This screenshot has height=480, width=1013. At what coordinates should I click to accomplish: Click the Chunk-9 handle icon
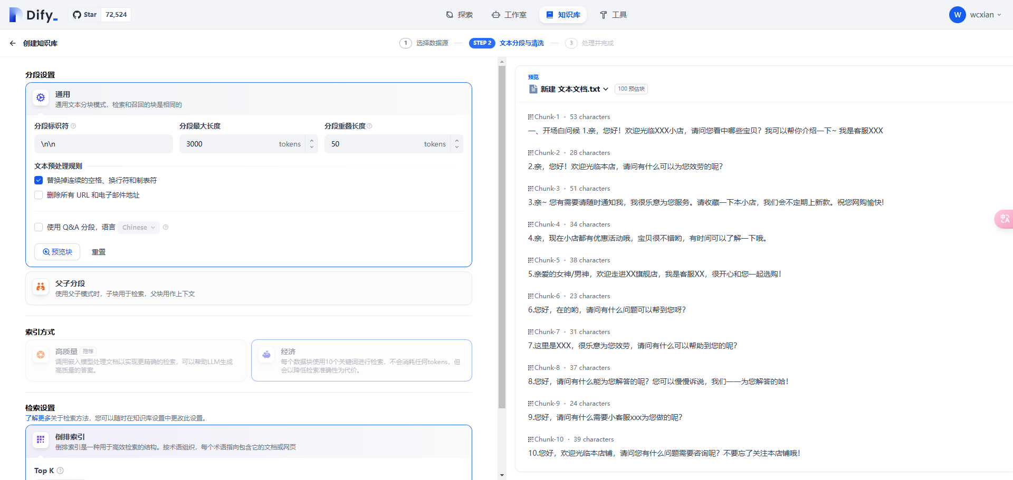(530, 404)
